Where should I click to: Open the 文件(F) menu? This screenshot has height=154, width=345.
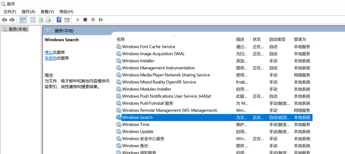point(10,11)
